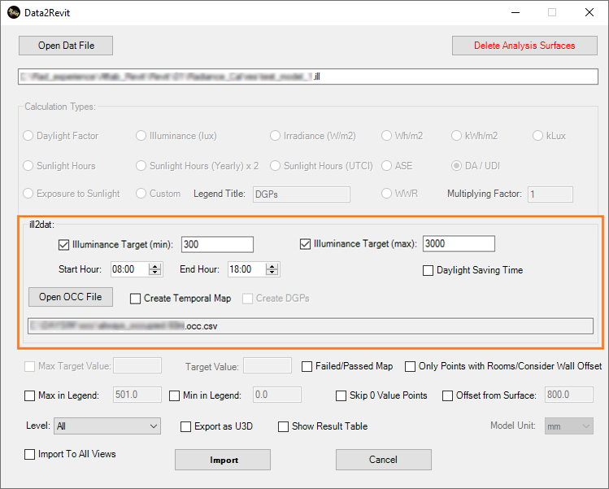Minimize the Data2Revit window
609x489 pixels.
(x=515, y=12)
